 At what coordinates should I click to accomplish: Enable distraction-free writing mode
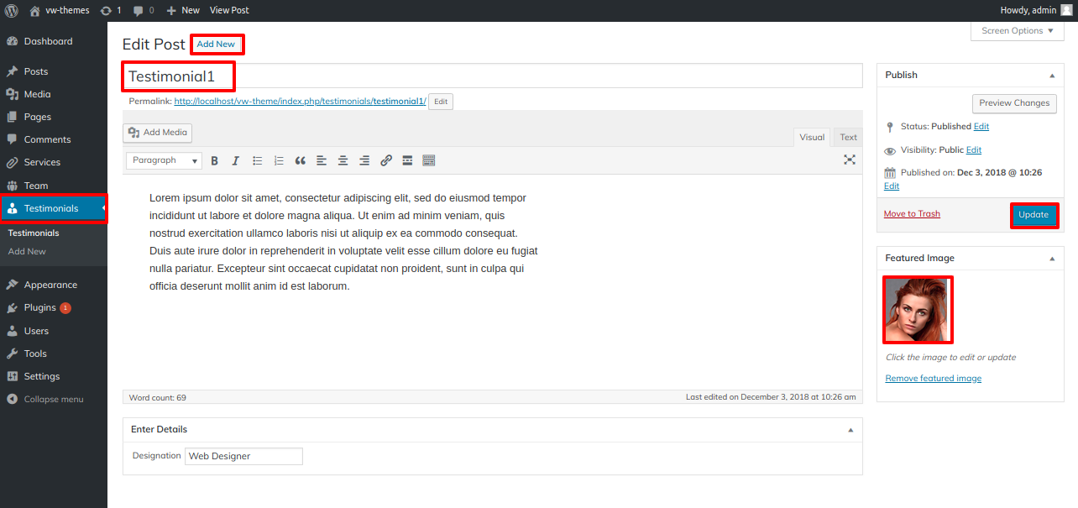click(x=850, y=160)
